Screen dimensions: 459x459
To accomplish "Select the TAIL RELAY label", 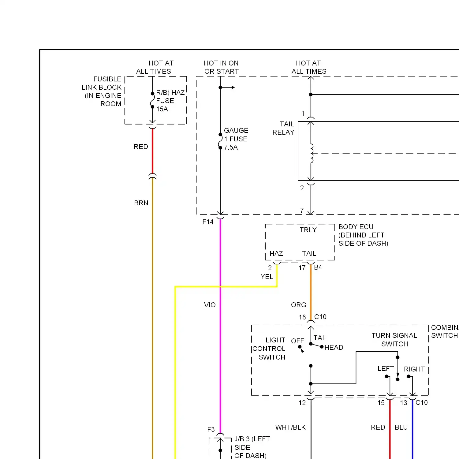I will coord(283,128).
